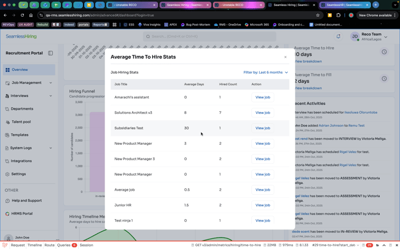Open Departments from the sidebar
Viewport: 400px width, 249px height.
22,109
